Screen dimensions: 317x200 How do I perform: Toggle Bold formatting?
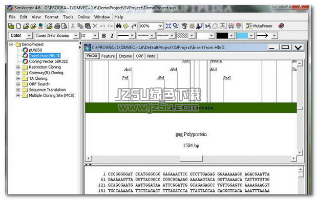pos(104,36)
